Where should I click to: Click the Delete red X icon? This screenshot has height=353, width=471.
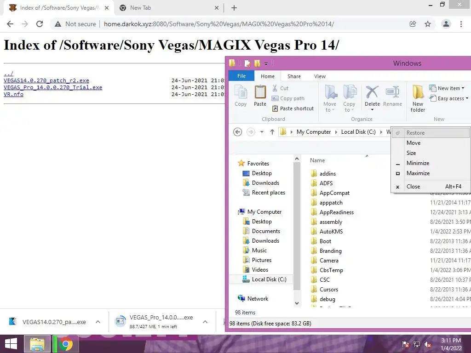point(372,92)
